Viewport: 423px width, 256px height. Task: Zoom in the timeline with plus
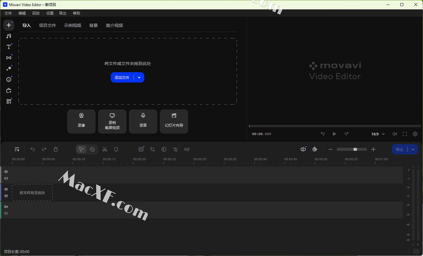pos(373,149)
